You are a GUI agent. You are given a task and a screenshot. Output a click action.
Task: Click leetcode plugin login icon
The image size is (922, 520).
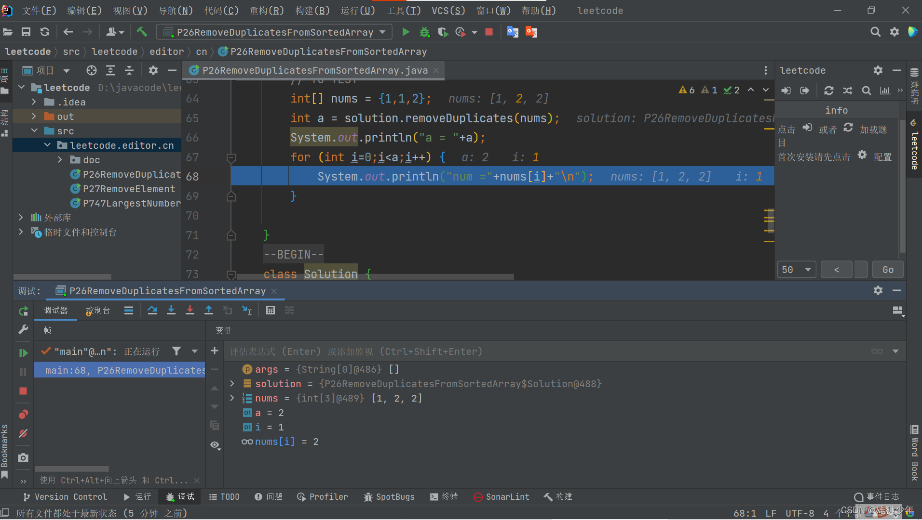(786, 91)
